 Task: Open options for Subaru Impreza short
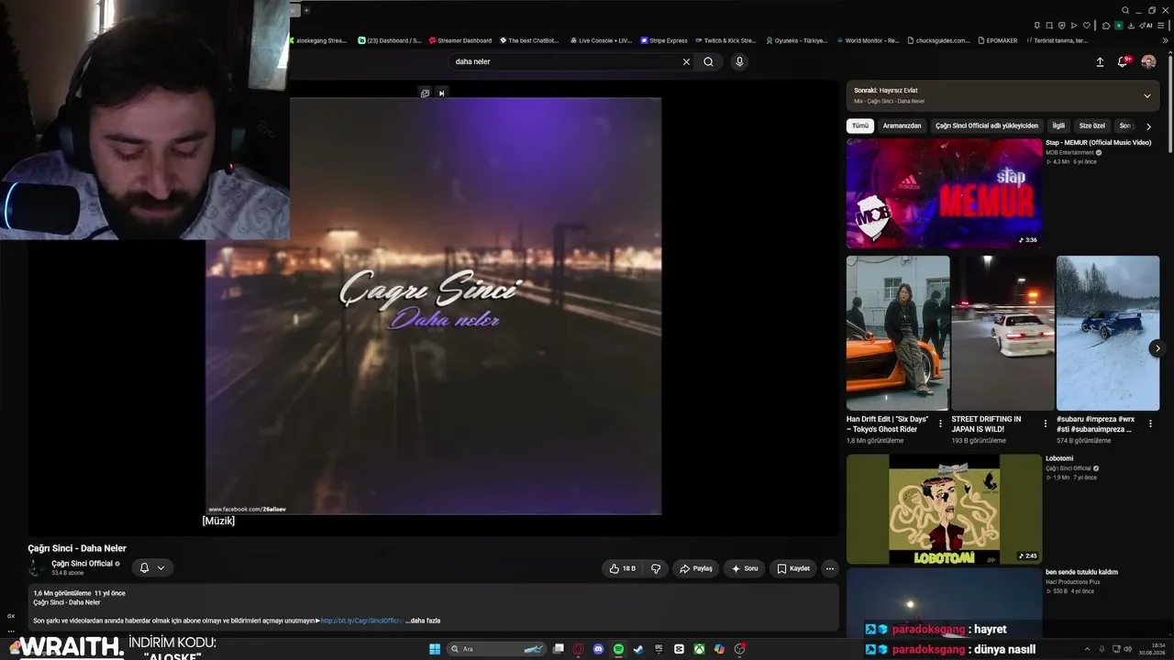[1150, 423]
